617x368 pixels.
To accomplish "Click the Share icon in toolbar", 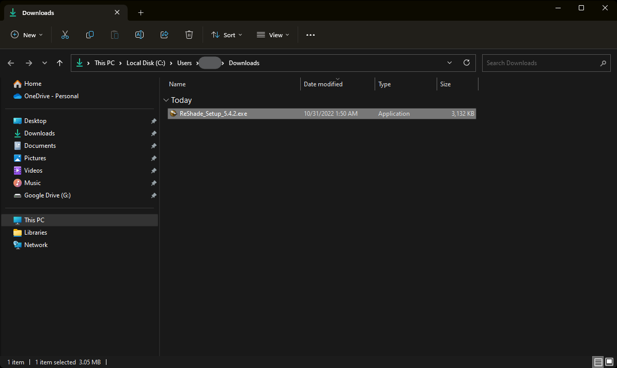I will [164, 35].
